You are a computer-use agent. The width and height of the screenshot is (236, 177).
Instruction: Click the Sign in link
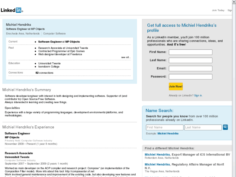198,95
